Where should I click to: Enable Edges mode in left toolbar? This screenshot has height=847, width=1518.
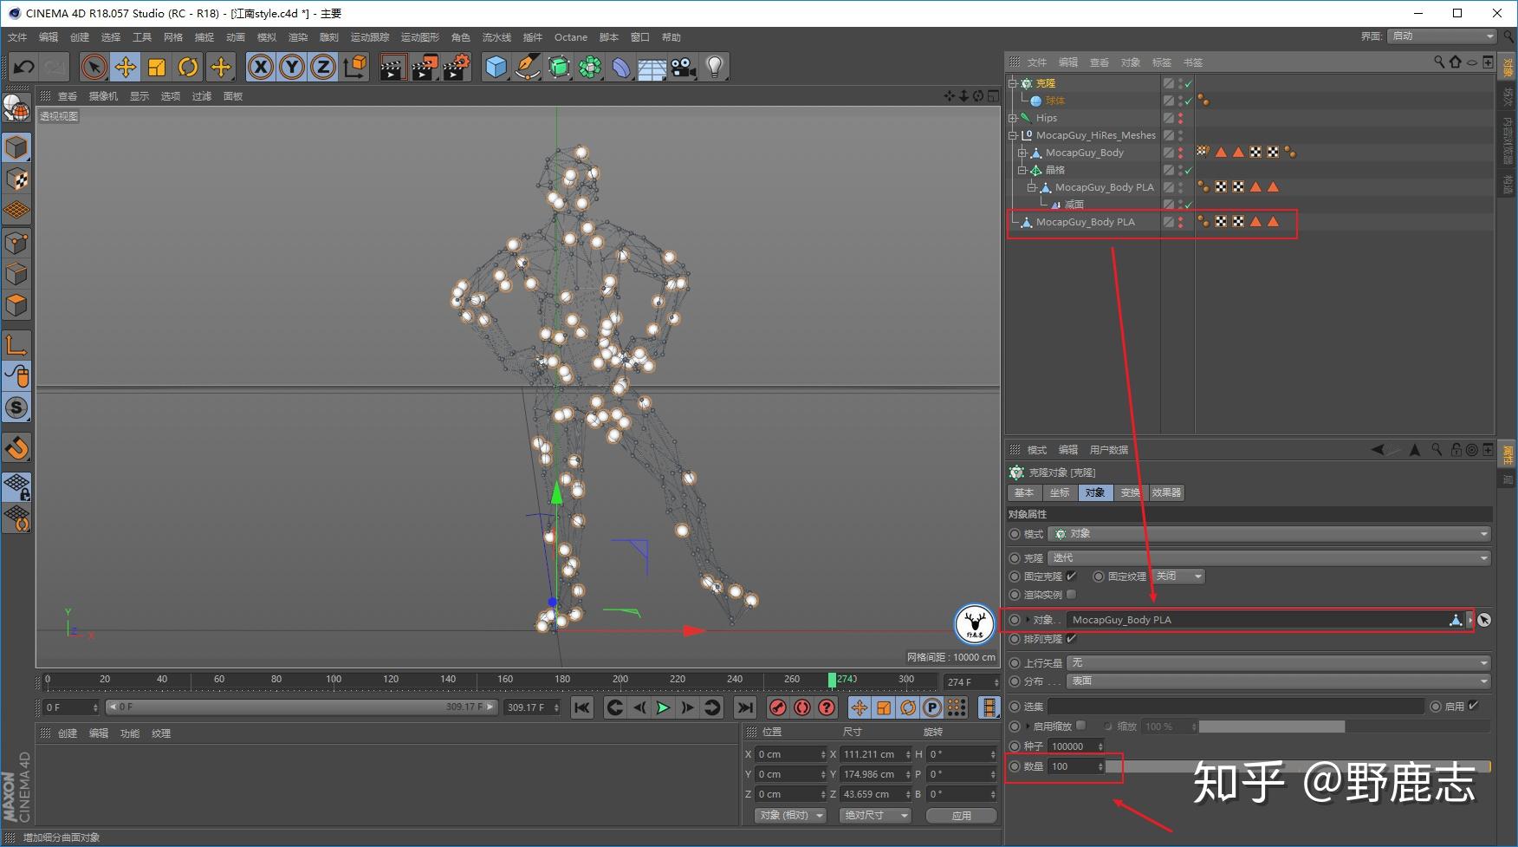(16, 274)
